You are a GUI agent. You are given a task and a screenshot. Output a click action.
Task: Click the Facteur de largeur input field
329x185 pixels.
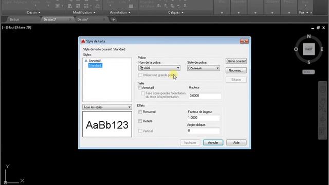point(204,118)
